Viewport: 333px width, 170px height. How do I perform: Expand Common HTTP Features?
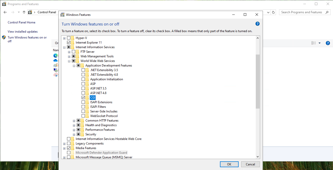74,121
